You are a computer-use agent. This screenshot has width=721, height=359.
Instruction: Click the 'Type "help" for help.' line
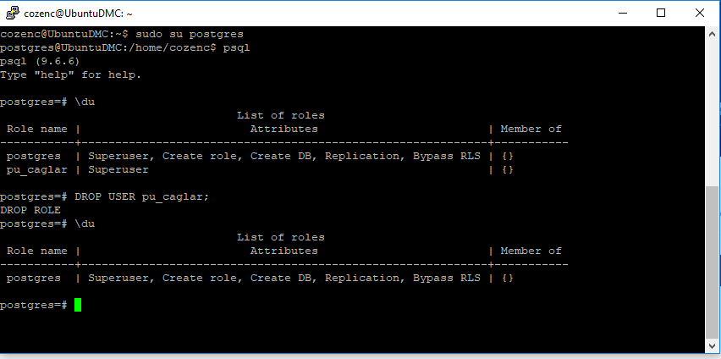[x=71, y=75]
